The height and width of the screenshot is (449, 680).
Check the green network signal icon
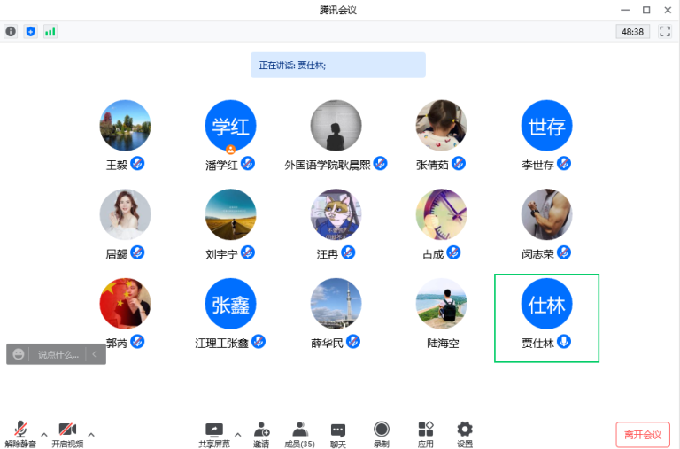coord(50,31)
